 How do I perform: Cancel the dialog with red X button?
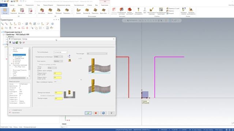tap(96, 113)
